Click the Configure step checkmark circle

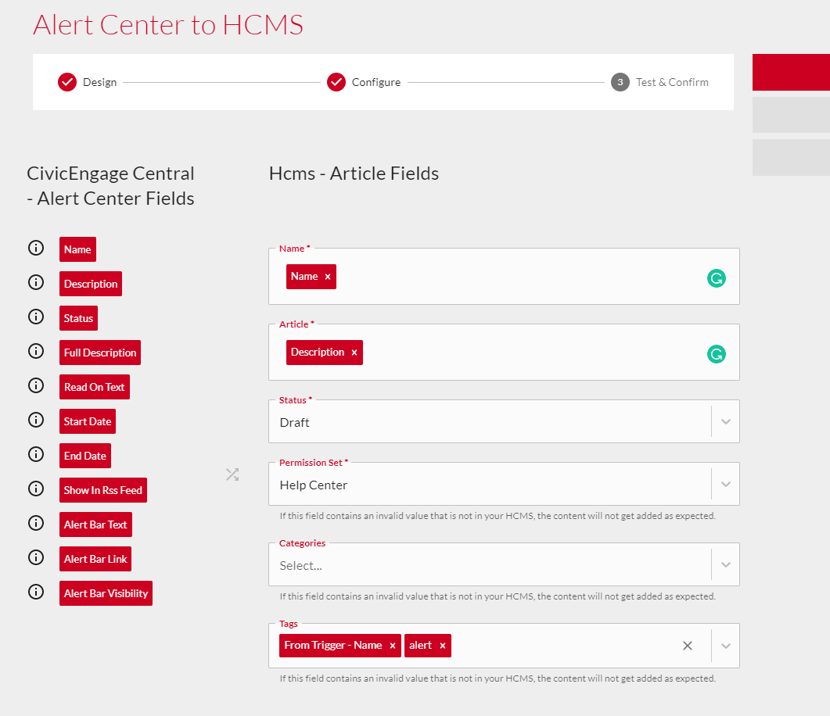336,82
